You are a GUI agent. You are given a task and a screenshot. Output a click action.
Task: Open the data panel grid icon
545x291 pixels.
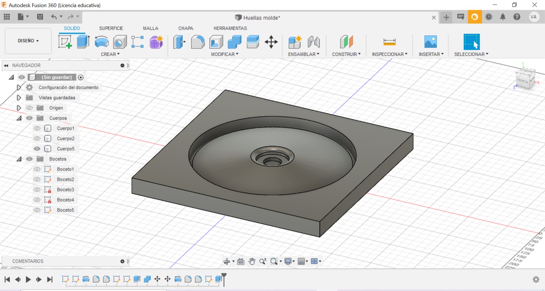(x=7, y=16)
